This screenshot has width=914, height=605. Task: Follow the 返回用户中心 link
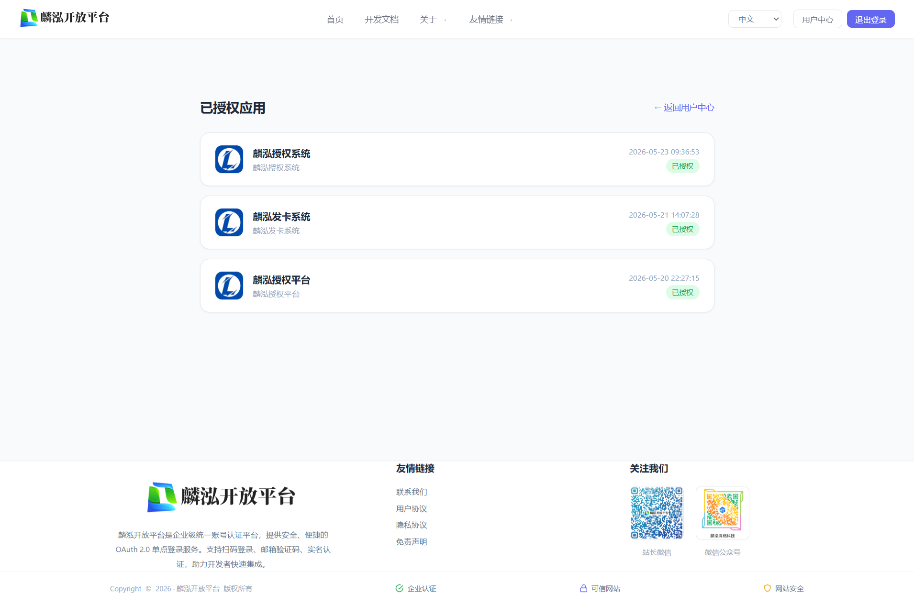click(684, 108)
